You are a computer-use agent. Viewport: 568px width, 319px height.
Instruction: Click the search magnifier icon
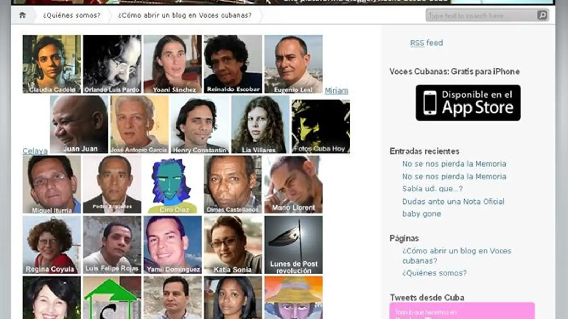tap(542, 15)
